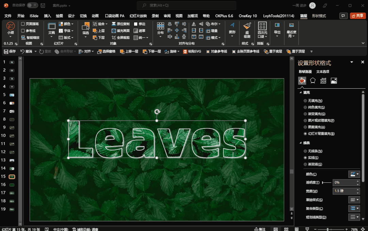Click 置于顶层 bring to front
This screenshot has width=368, height=231.
(296, 52)
